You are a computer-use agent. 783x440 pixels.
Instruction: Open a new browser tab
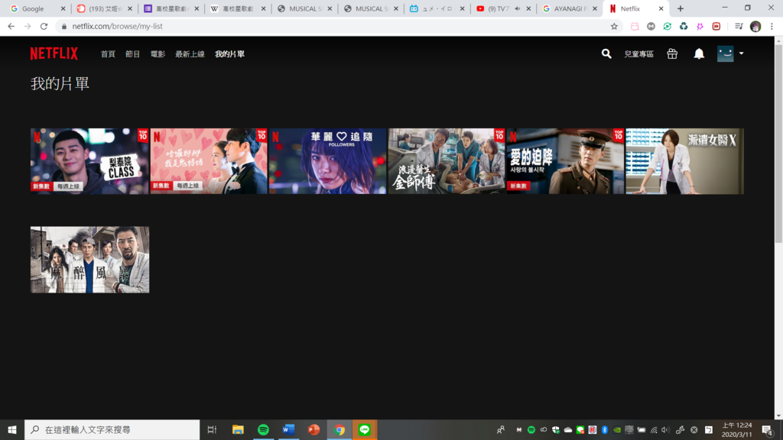[680, 8]
